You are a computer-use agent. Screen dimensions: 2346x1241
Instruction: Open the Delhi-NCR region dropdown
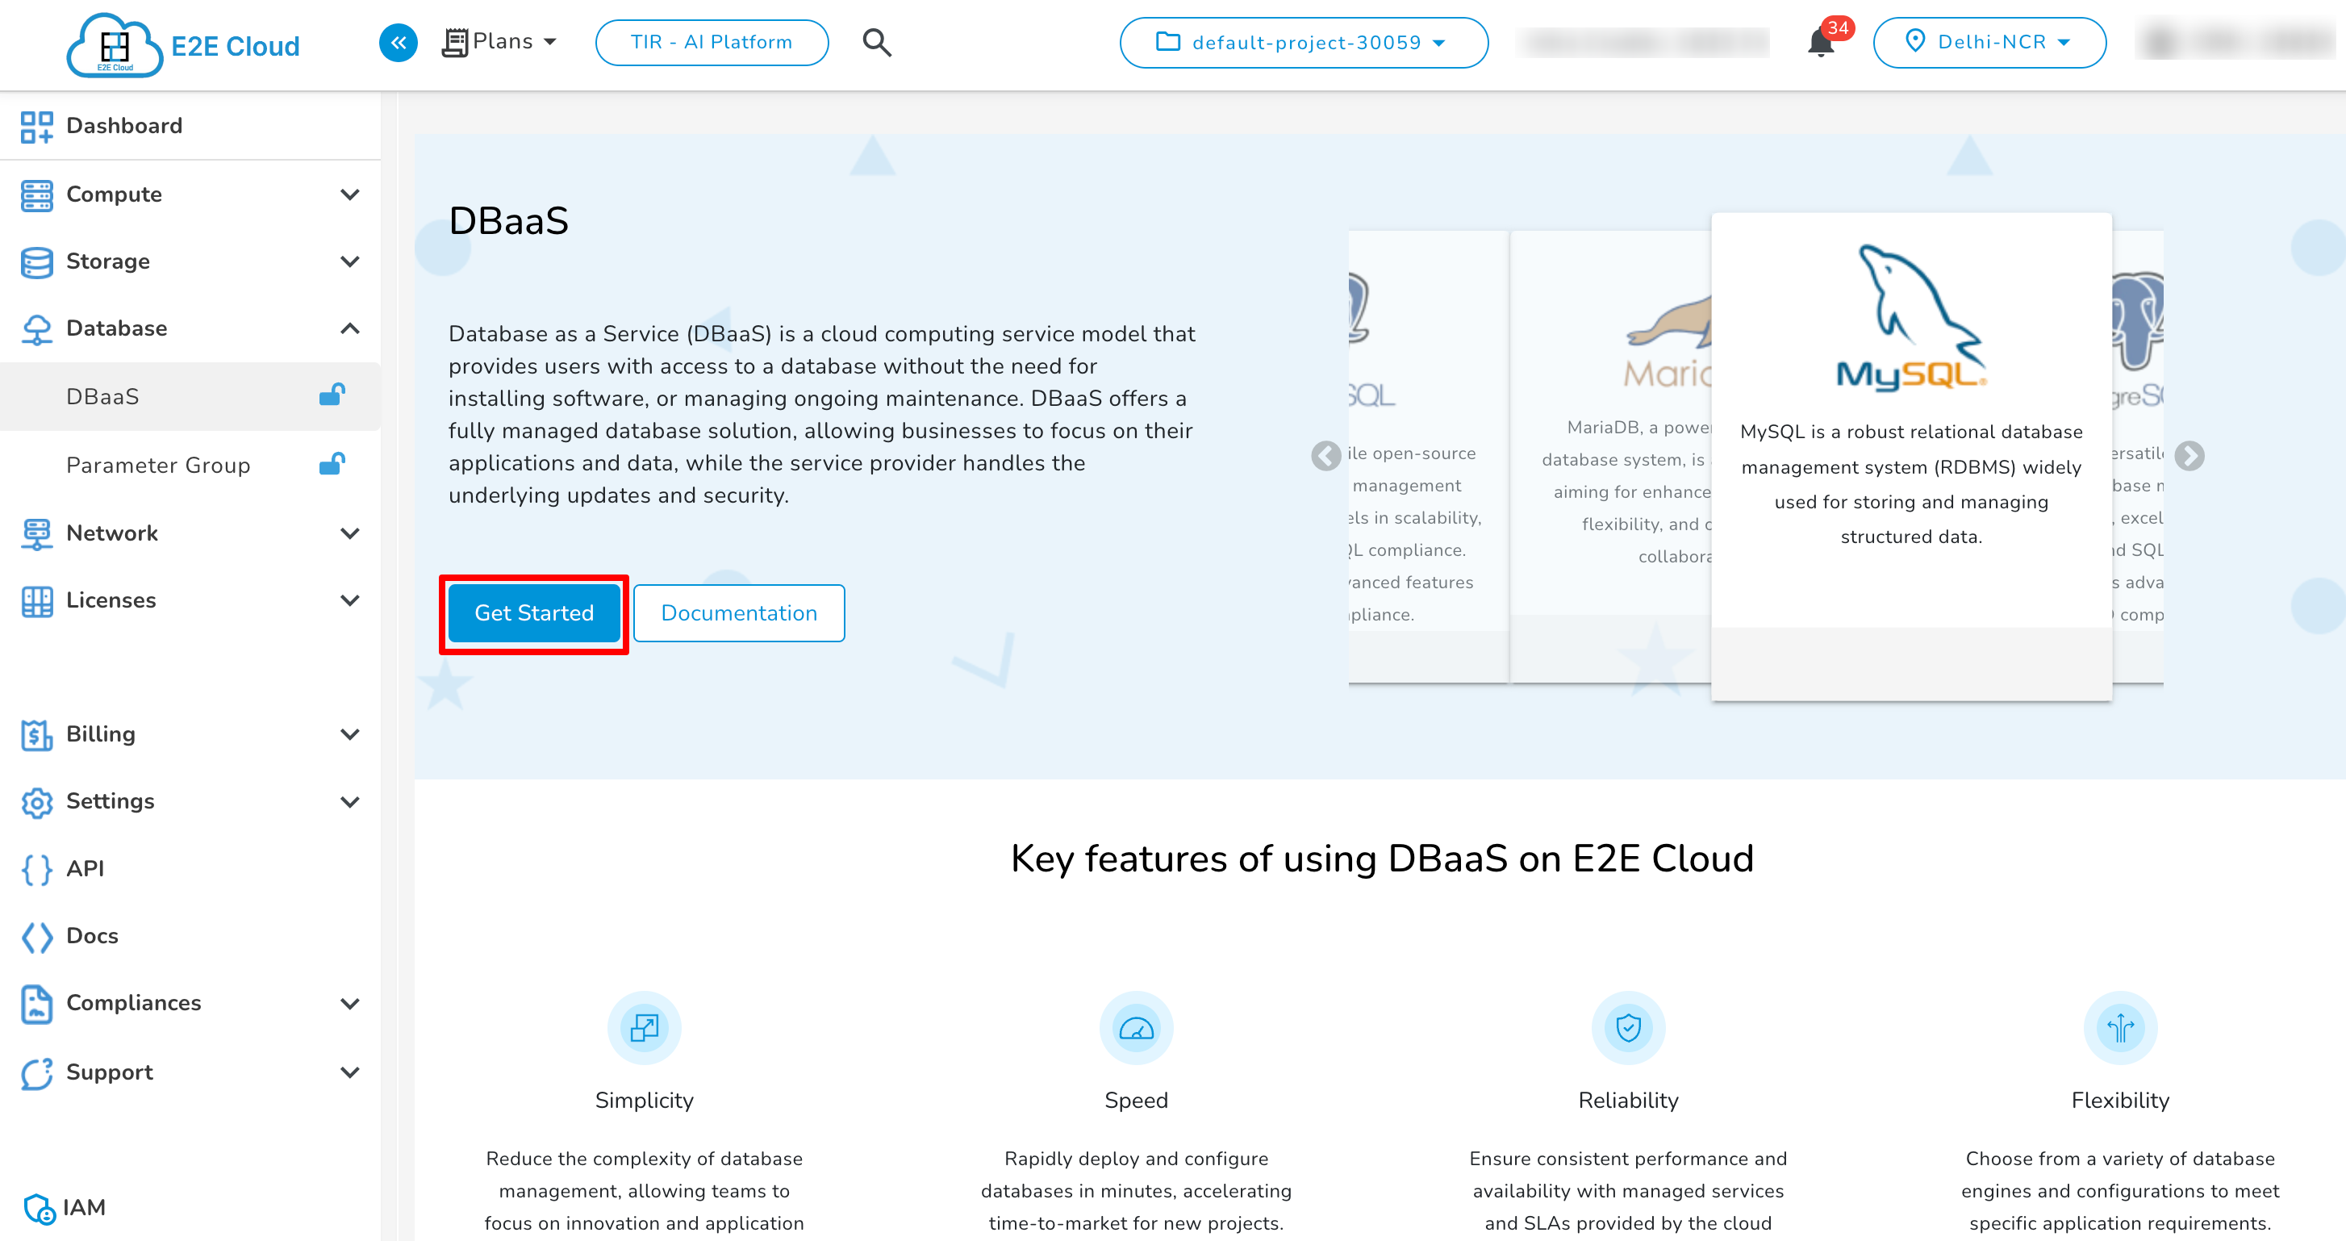(1989, 43)
